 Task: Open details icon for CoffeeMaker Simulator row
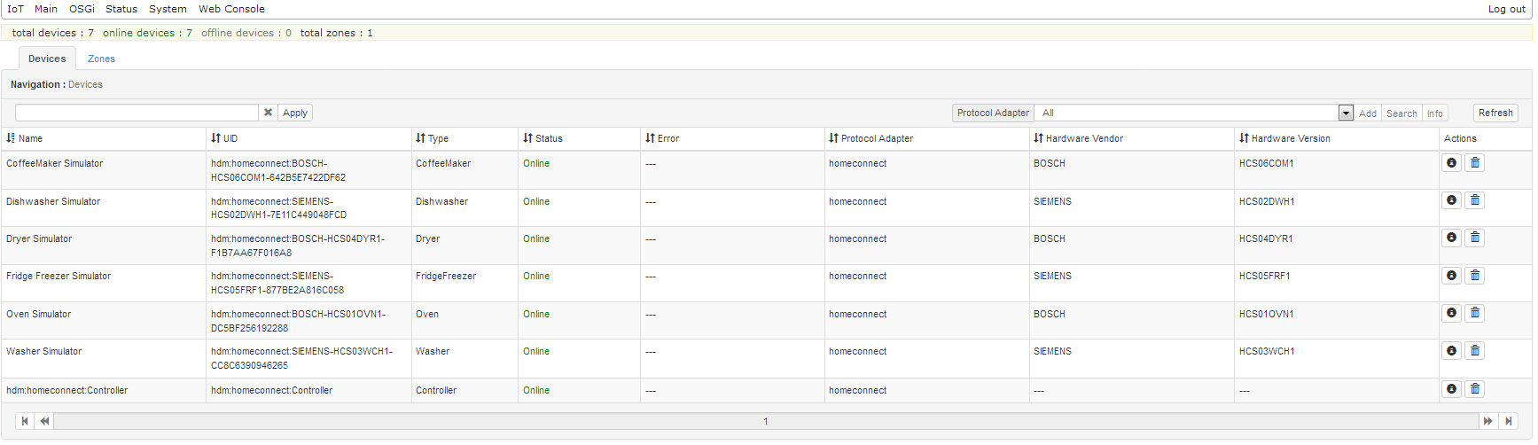click(1451, 163)
